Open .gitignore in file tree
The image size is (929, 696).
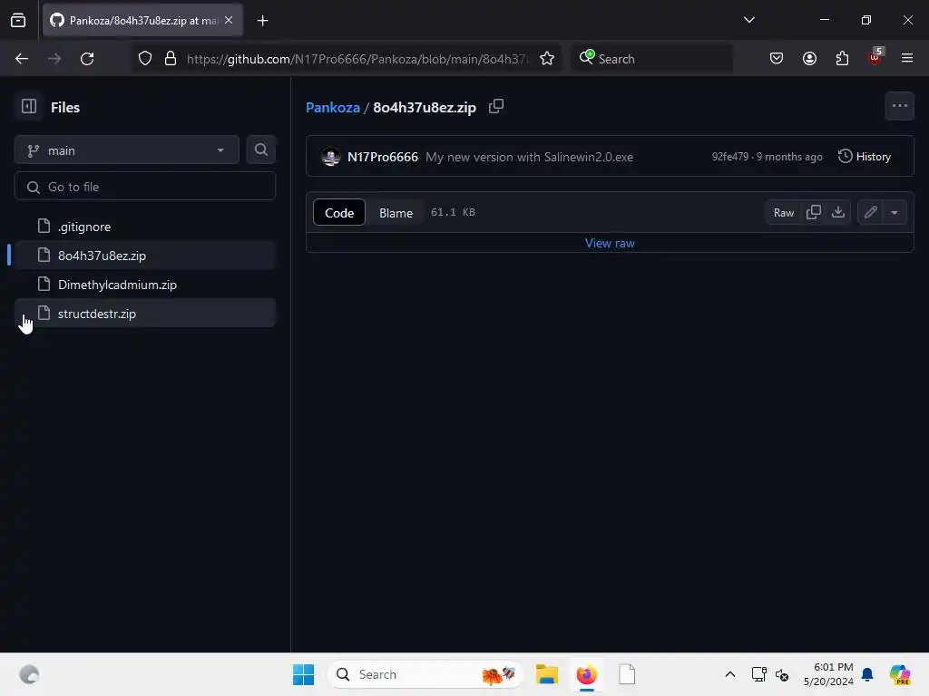145,226
